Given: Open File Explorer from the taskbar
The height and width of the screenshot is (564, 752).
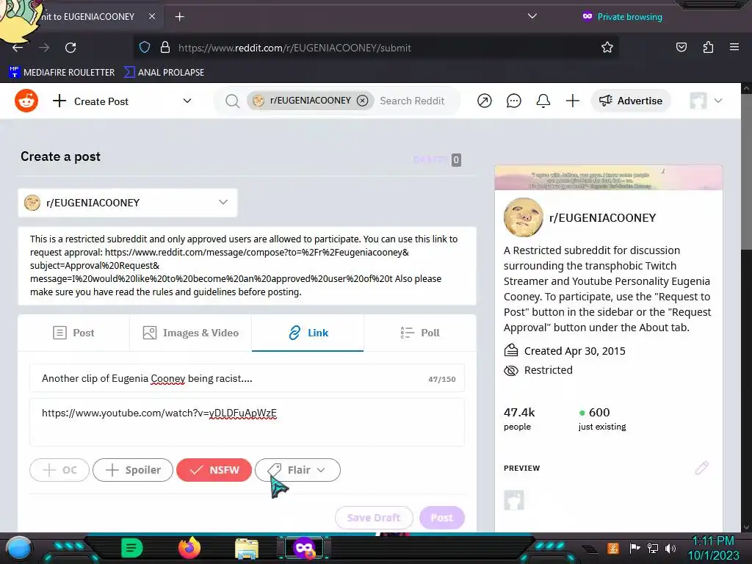Looking at the screenshot, I should 247,548.
